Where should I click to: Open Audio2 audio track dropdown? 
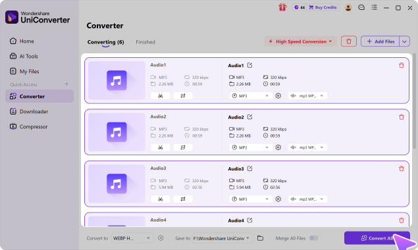[x=307, y=147]
